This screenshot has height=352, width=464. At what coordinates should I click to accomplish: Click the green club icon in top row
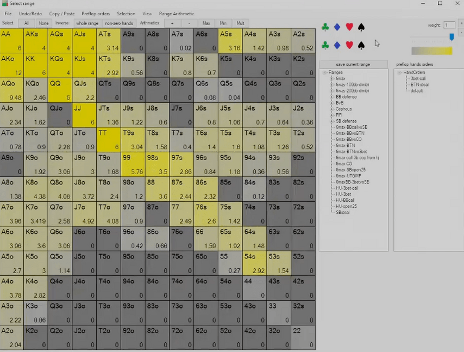(x=325, y=27)
